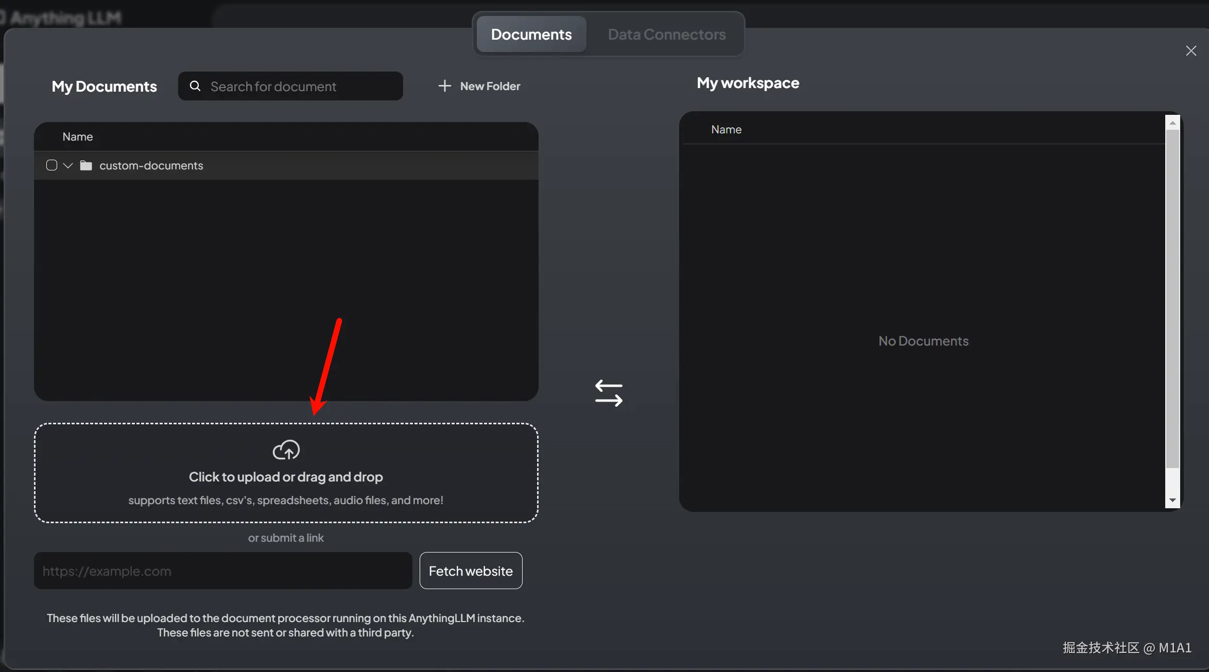Click the move-to-workspace swap arrows icon

click(x=609, y=393)
